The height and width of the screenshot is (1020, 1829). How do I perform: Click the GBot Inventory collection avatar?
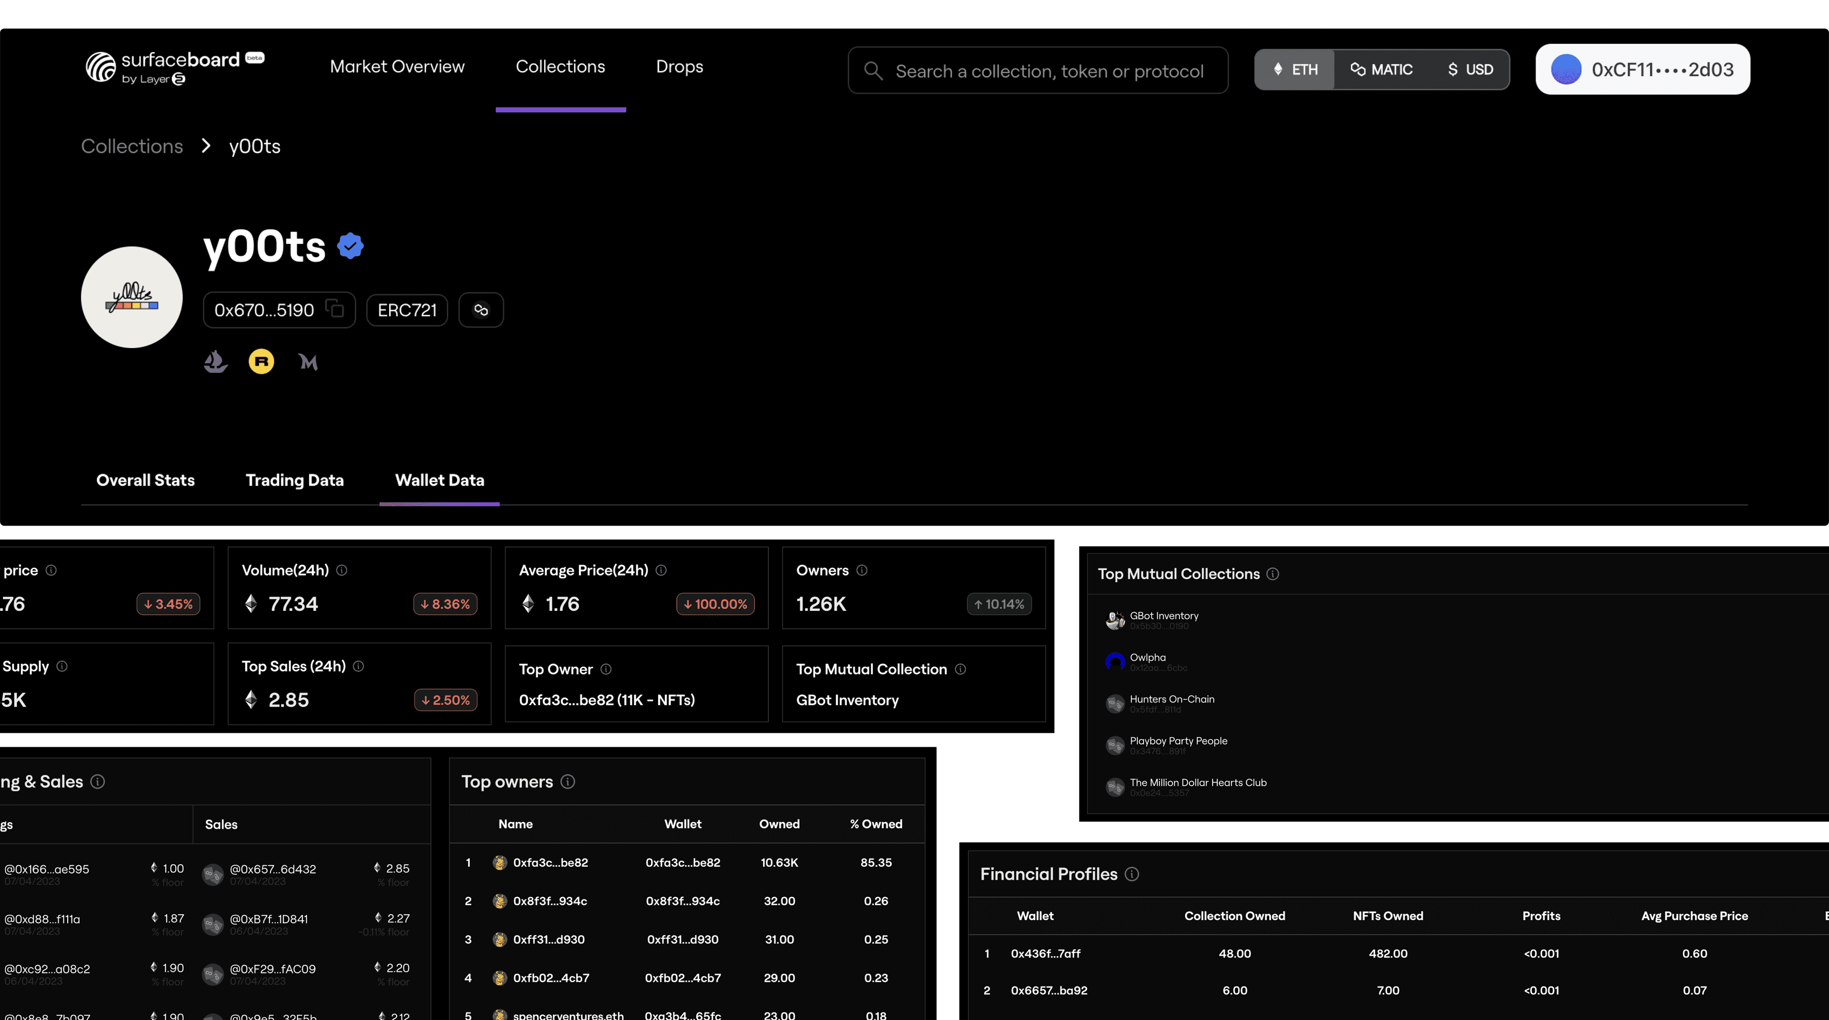tap(1115, 620)
